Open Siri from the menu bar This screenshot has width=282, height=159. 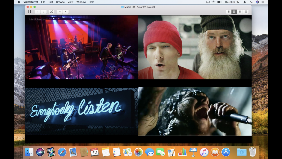tap(257, 2)
